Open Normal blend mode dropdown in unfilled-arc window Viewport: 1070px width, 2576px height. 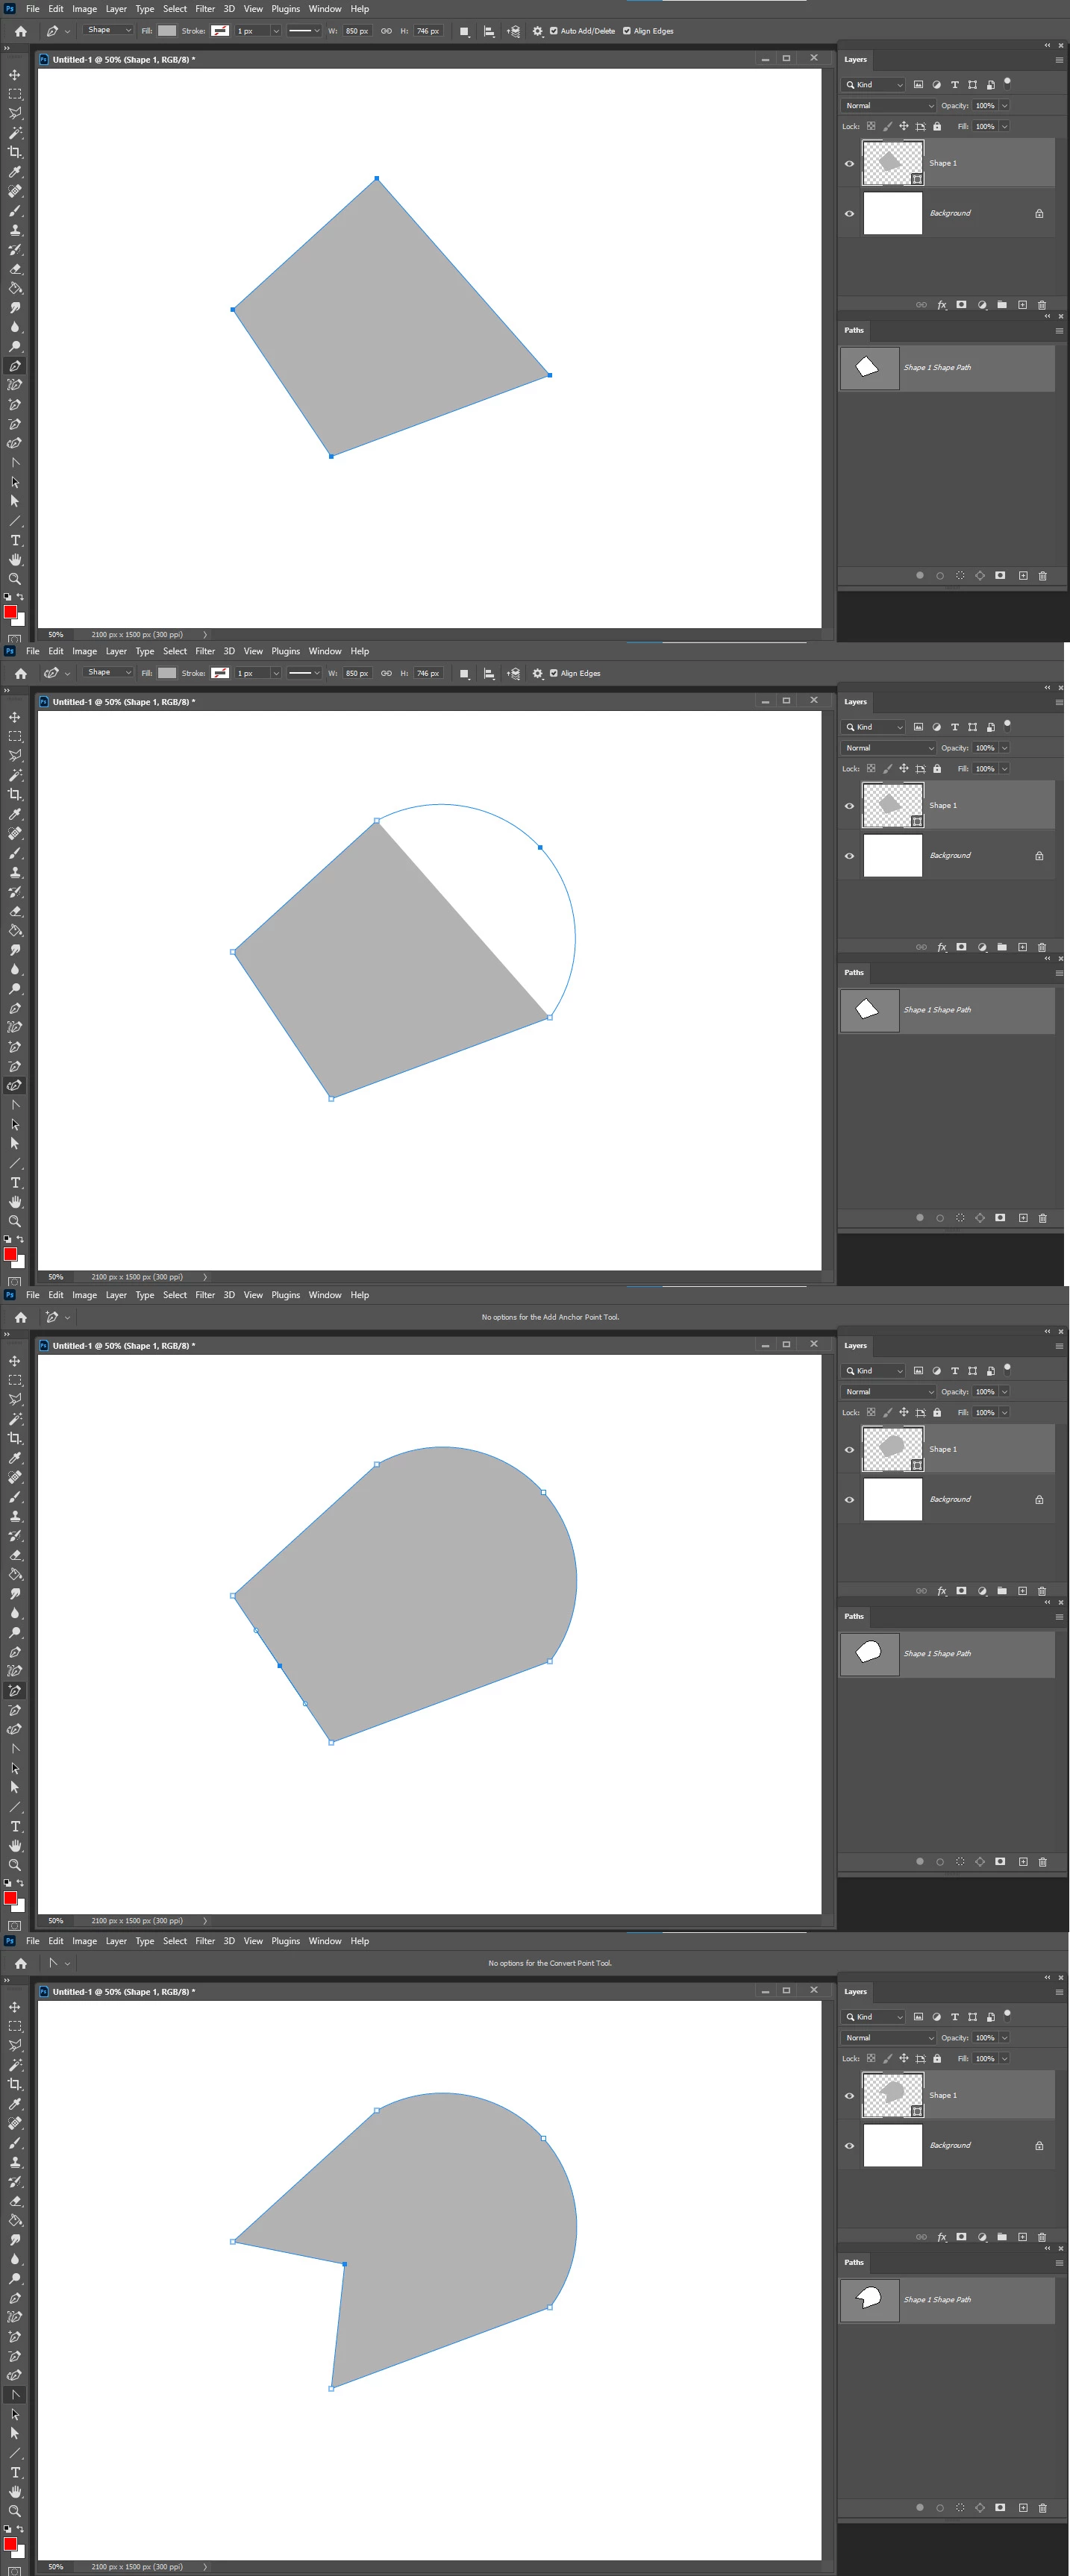(x=889, y=748)
